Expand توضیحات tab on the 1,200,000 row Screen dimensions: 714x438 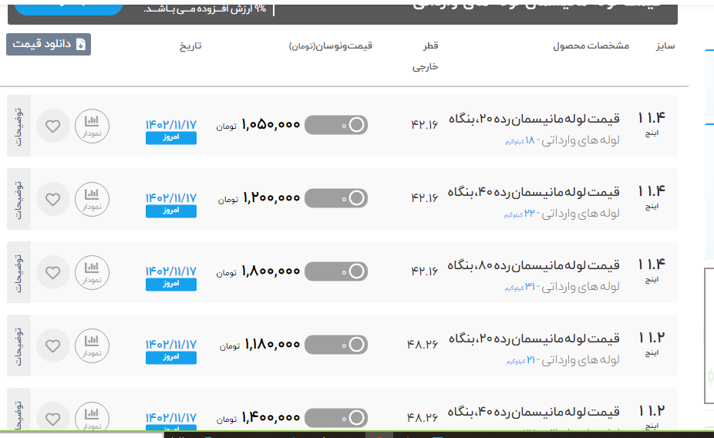pyautogui.click(x=19, y=199)
